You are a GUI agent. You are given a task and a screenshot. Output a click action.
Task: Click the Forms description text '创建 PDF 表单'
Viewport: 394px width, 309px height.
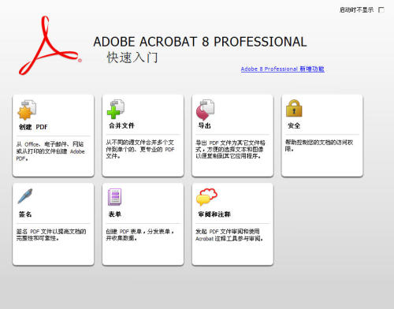(x=140, y=235)
